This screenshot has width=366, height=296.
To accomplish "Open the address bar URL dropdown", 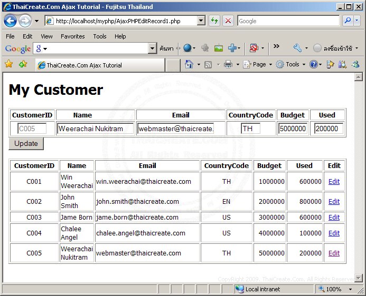I will pyautogui.click(x=201, y=21).
